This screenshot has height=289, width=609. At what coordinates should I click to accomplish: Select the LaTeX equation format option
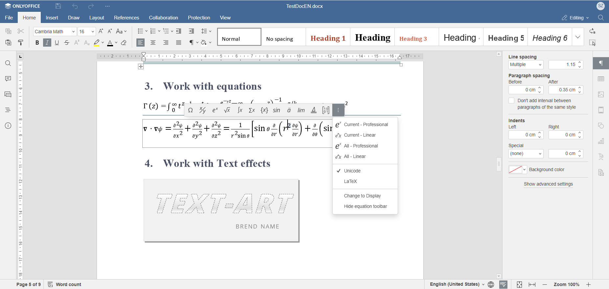pos(350,181)
